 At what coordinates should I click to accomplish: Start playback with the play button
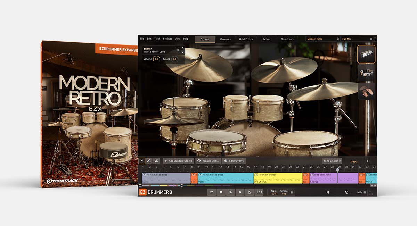[x=230, y=192]
